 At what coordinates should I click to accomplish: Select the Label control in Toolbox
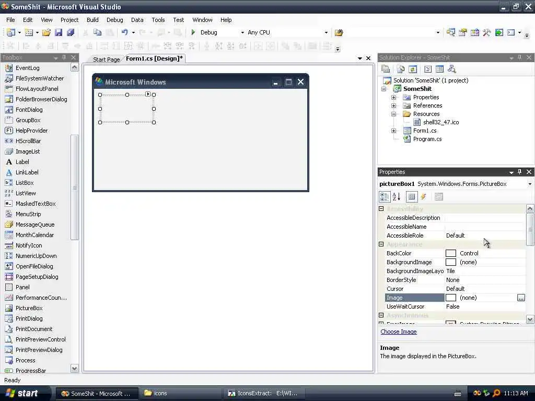click(22, 162)
